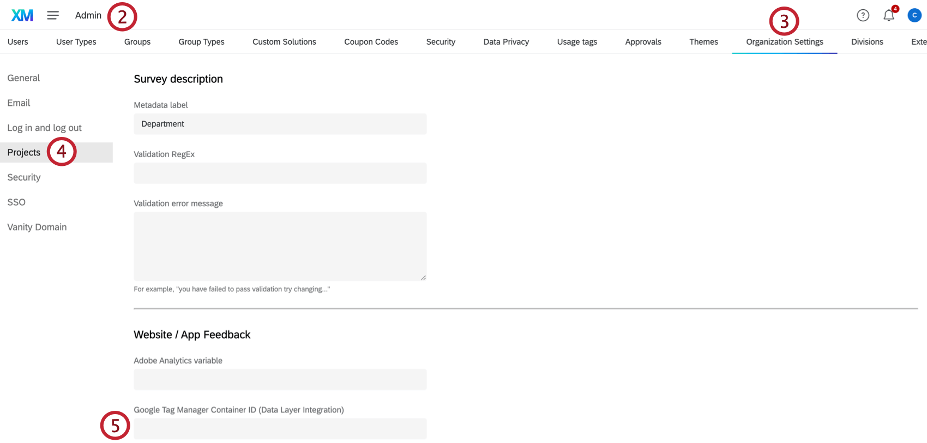Select the Coupon Codes tab
The width and height of the screenshot is (927, 443).
371,42
